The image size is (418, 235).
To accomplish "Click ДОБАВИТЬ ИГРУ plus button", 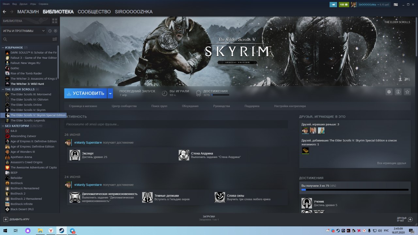I will [6, 219].
